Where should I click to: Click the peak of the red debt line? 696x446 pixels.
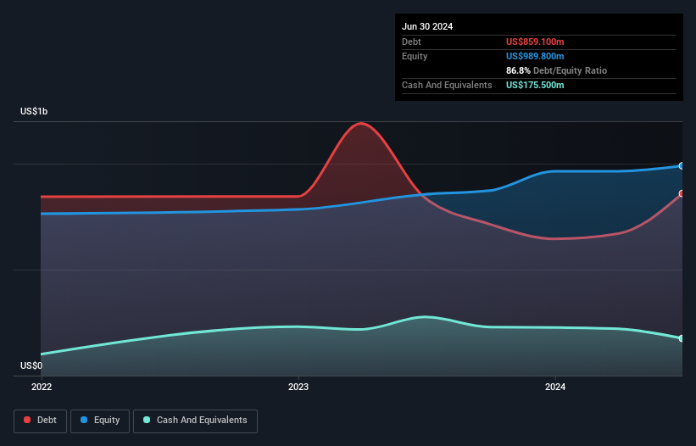361,124
